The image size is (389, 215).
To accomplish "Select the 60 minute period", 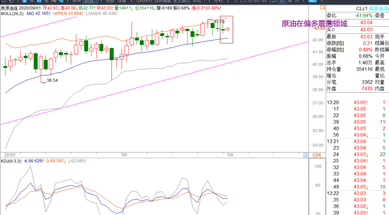I will pyautogui.click(x=256, y=1).
